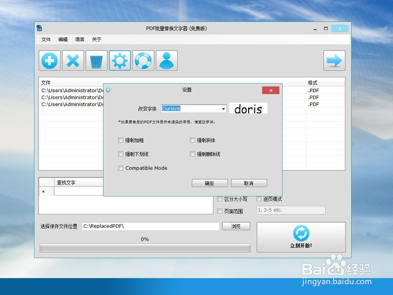Open the 语言 menu

pyautogui.click(x=79, y=39)
